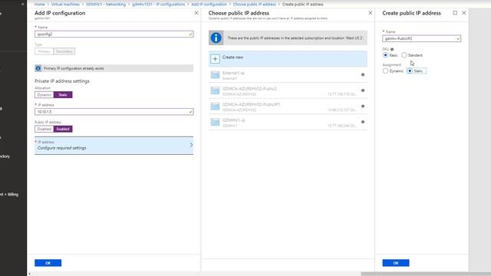
Task: Click resource icon of GDMCA-AZUREHV02-Public2
Action: pos(215,90)
